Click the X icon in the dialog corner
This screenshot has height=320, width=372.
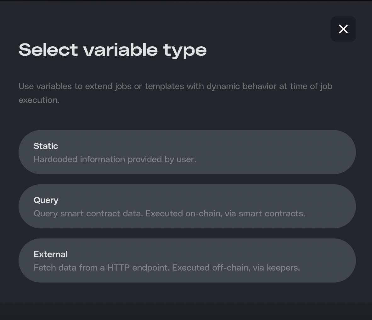[343, 29]
